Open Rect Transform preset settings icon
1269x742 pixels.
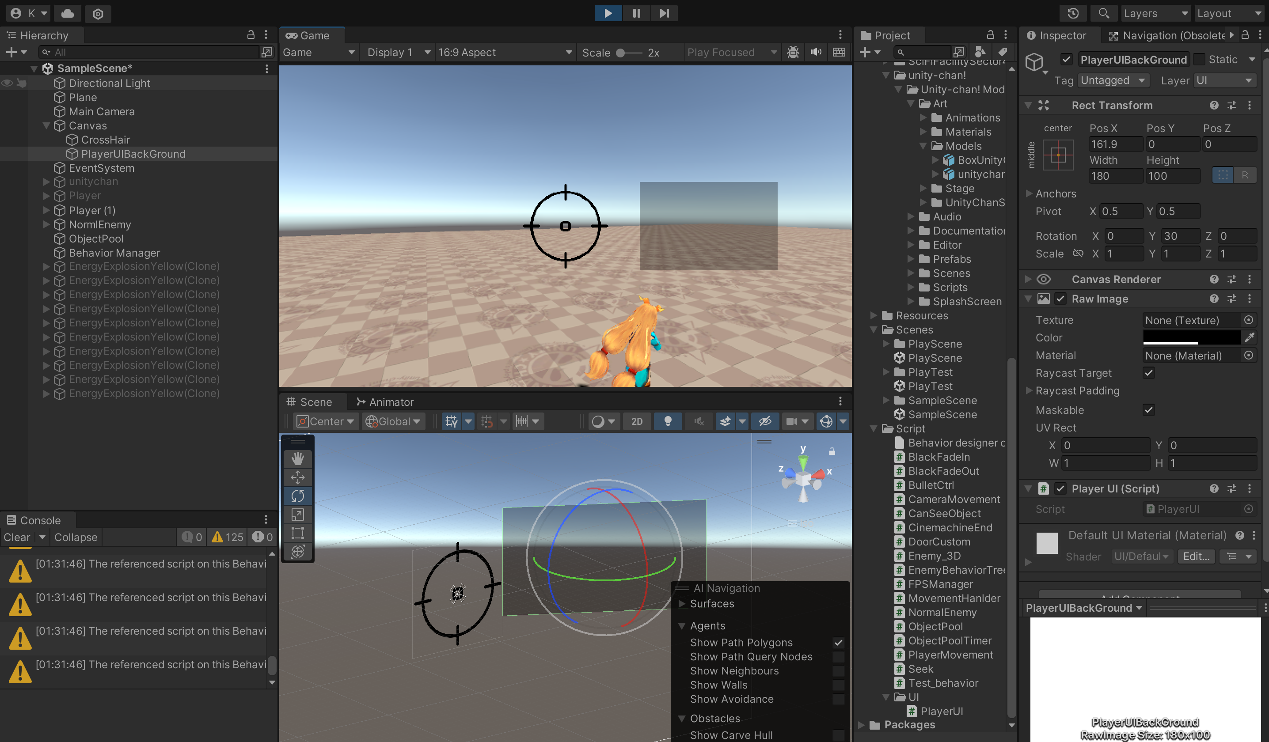1232,105
